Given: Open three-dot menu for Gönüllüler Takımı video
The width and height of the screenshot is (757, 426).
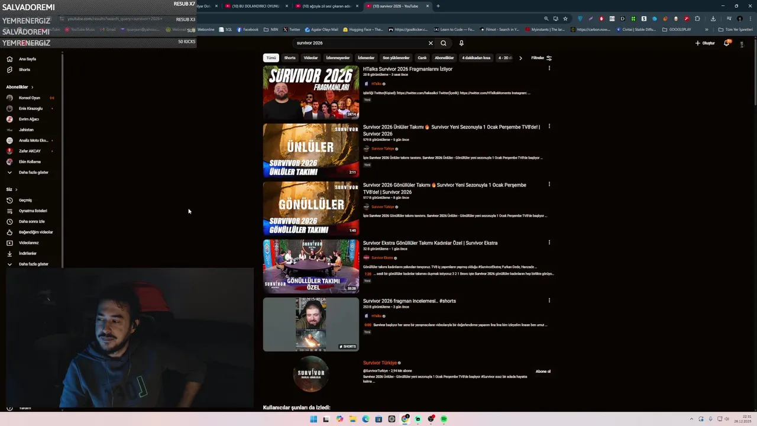Looking at the screenshot, I should point(549,184).
